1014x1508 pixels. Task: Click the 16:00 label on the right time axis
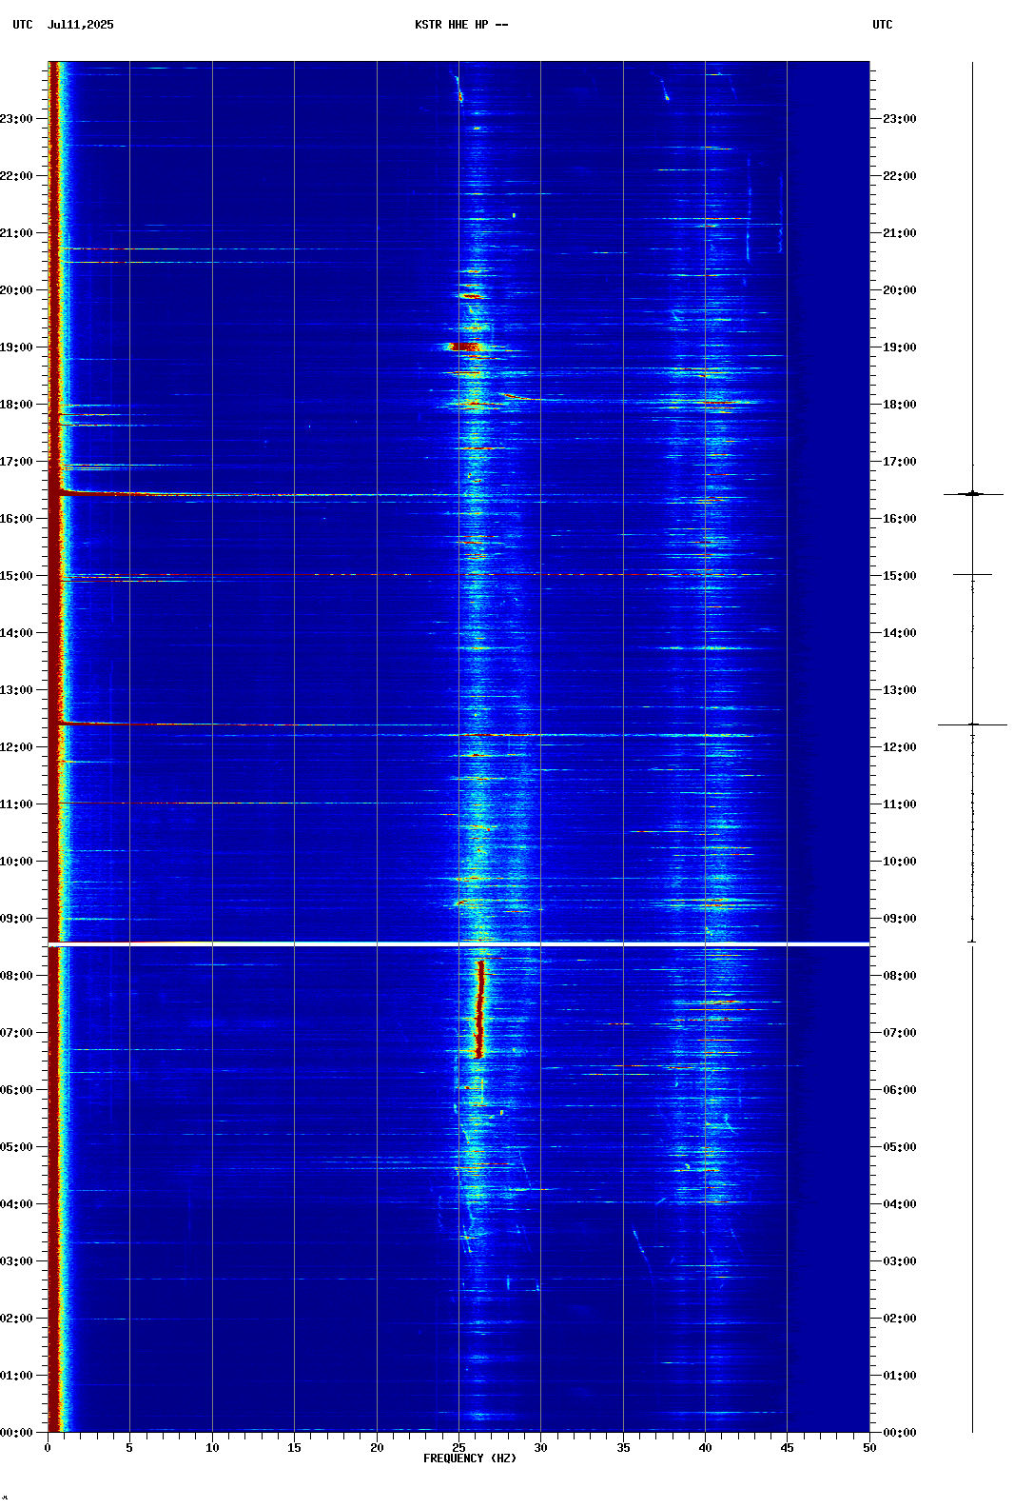point(900,519)
